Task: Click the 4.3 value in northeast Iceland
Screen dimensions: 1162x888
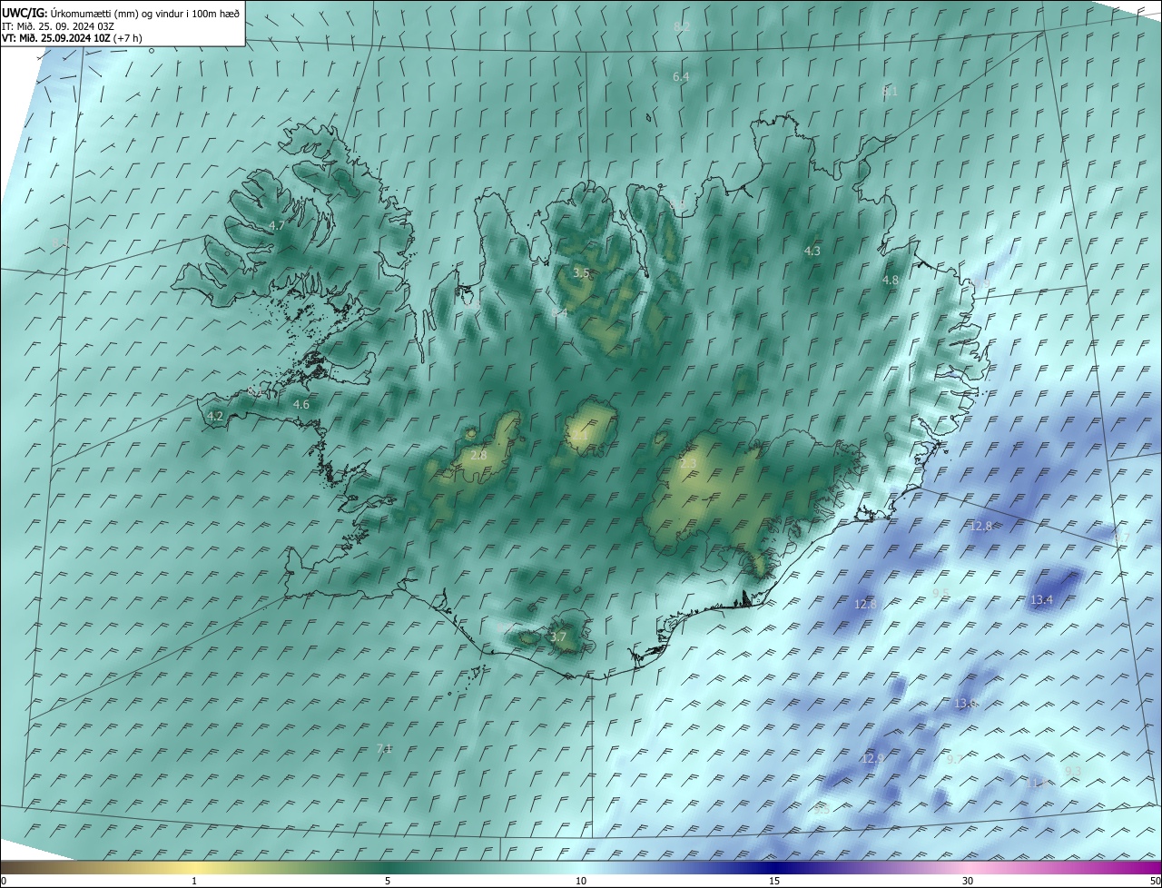Action: point(812,251)
